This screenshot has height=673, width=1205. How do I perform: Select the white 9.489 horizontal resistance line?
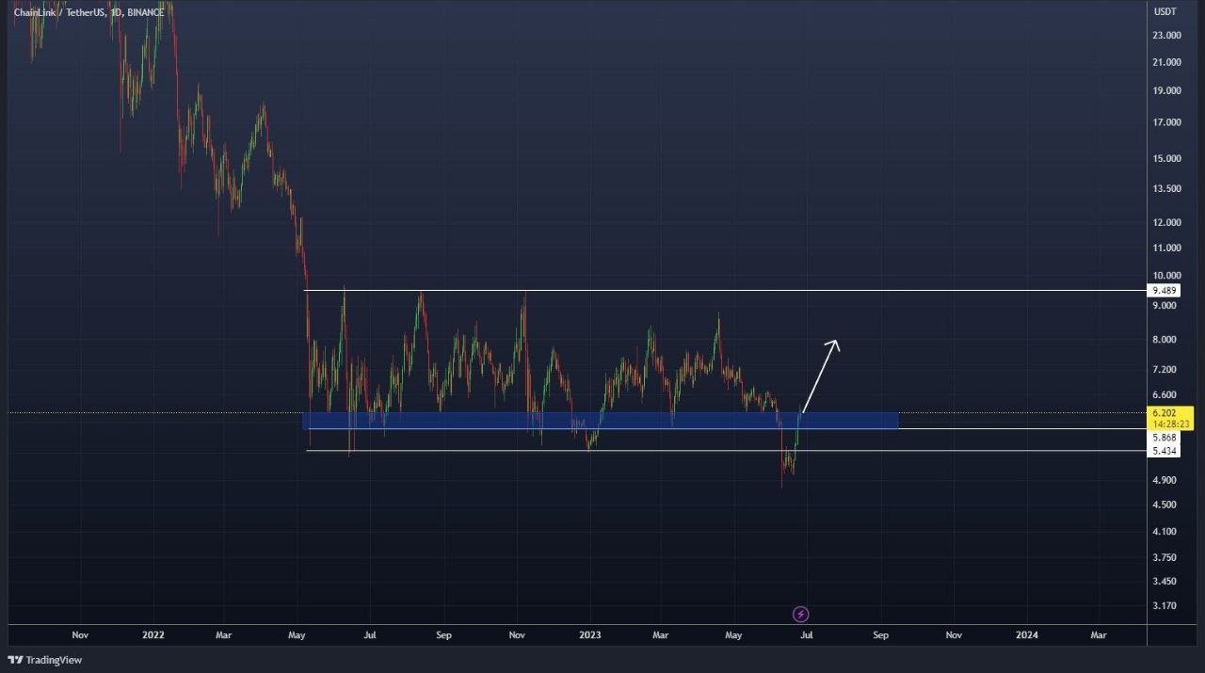point(725,291)
